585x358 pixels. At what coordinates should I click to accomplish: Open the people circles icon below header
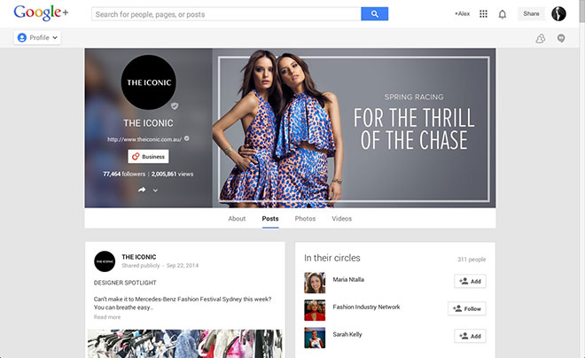(540, 38)
